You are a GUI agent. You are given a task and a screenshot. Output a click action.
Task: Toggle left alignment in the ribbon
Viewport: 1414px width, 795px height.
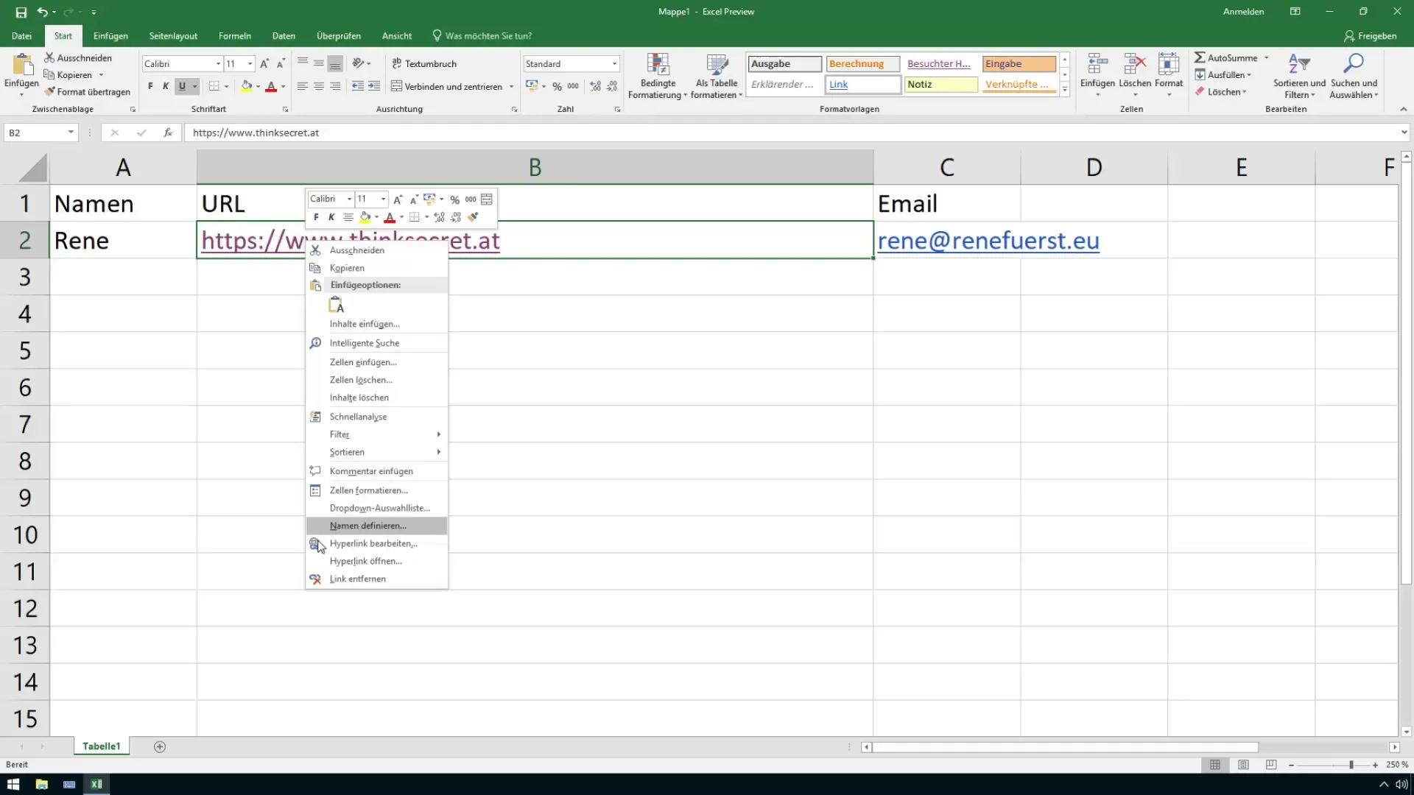tap(303, 86)
